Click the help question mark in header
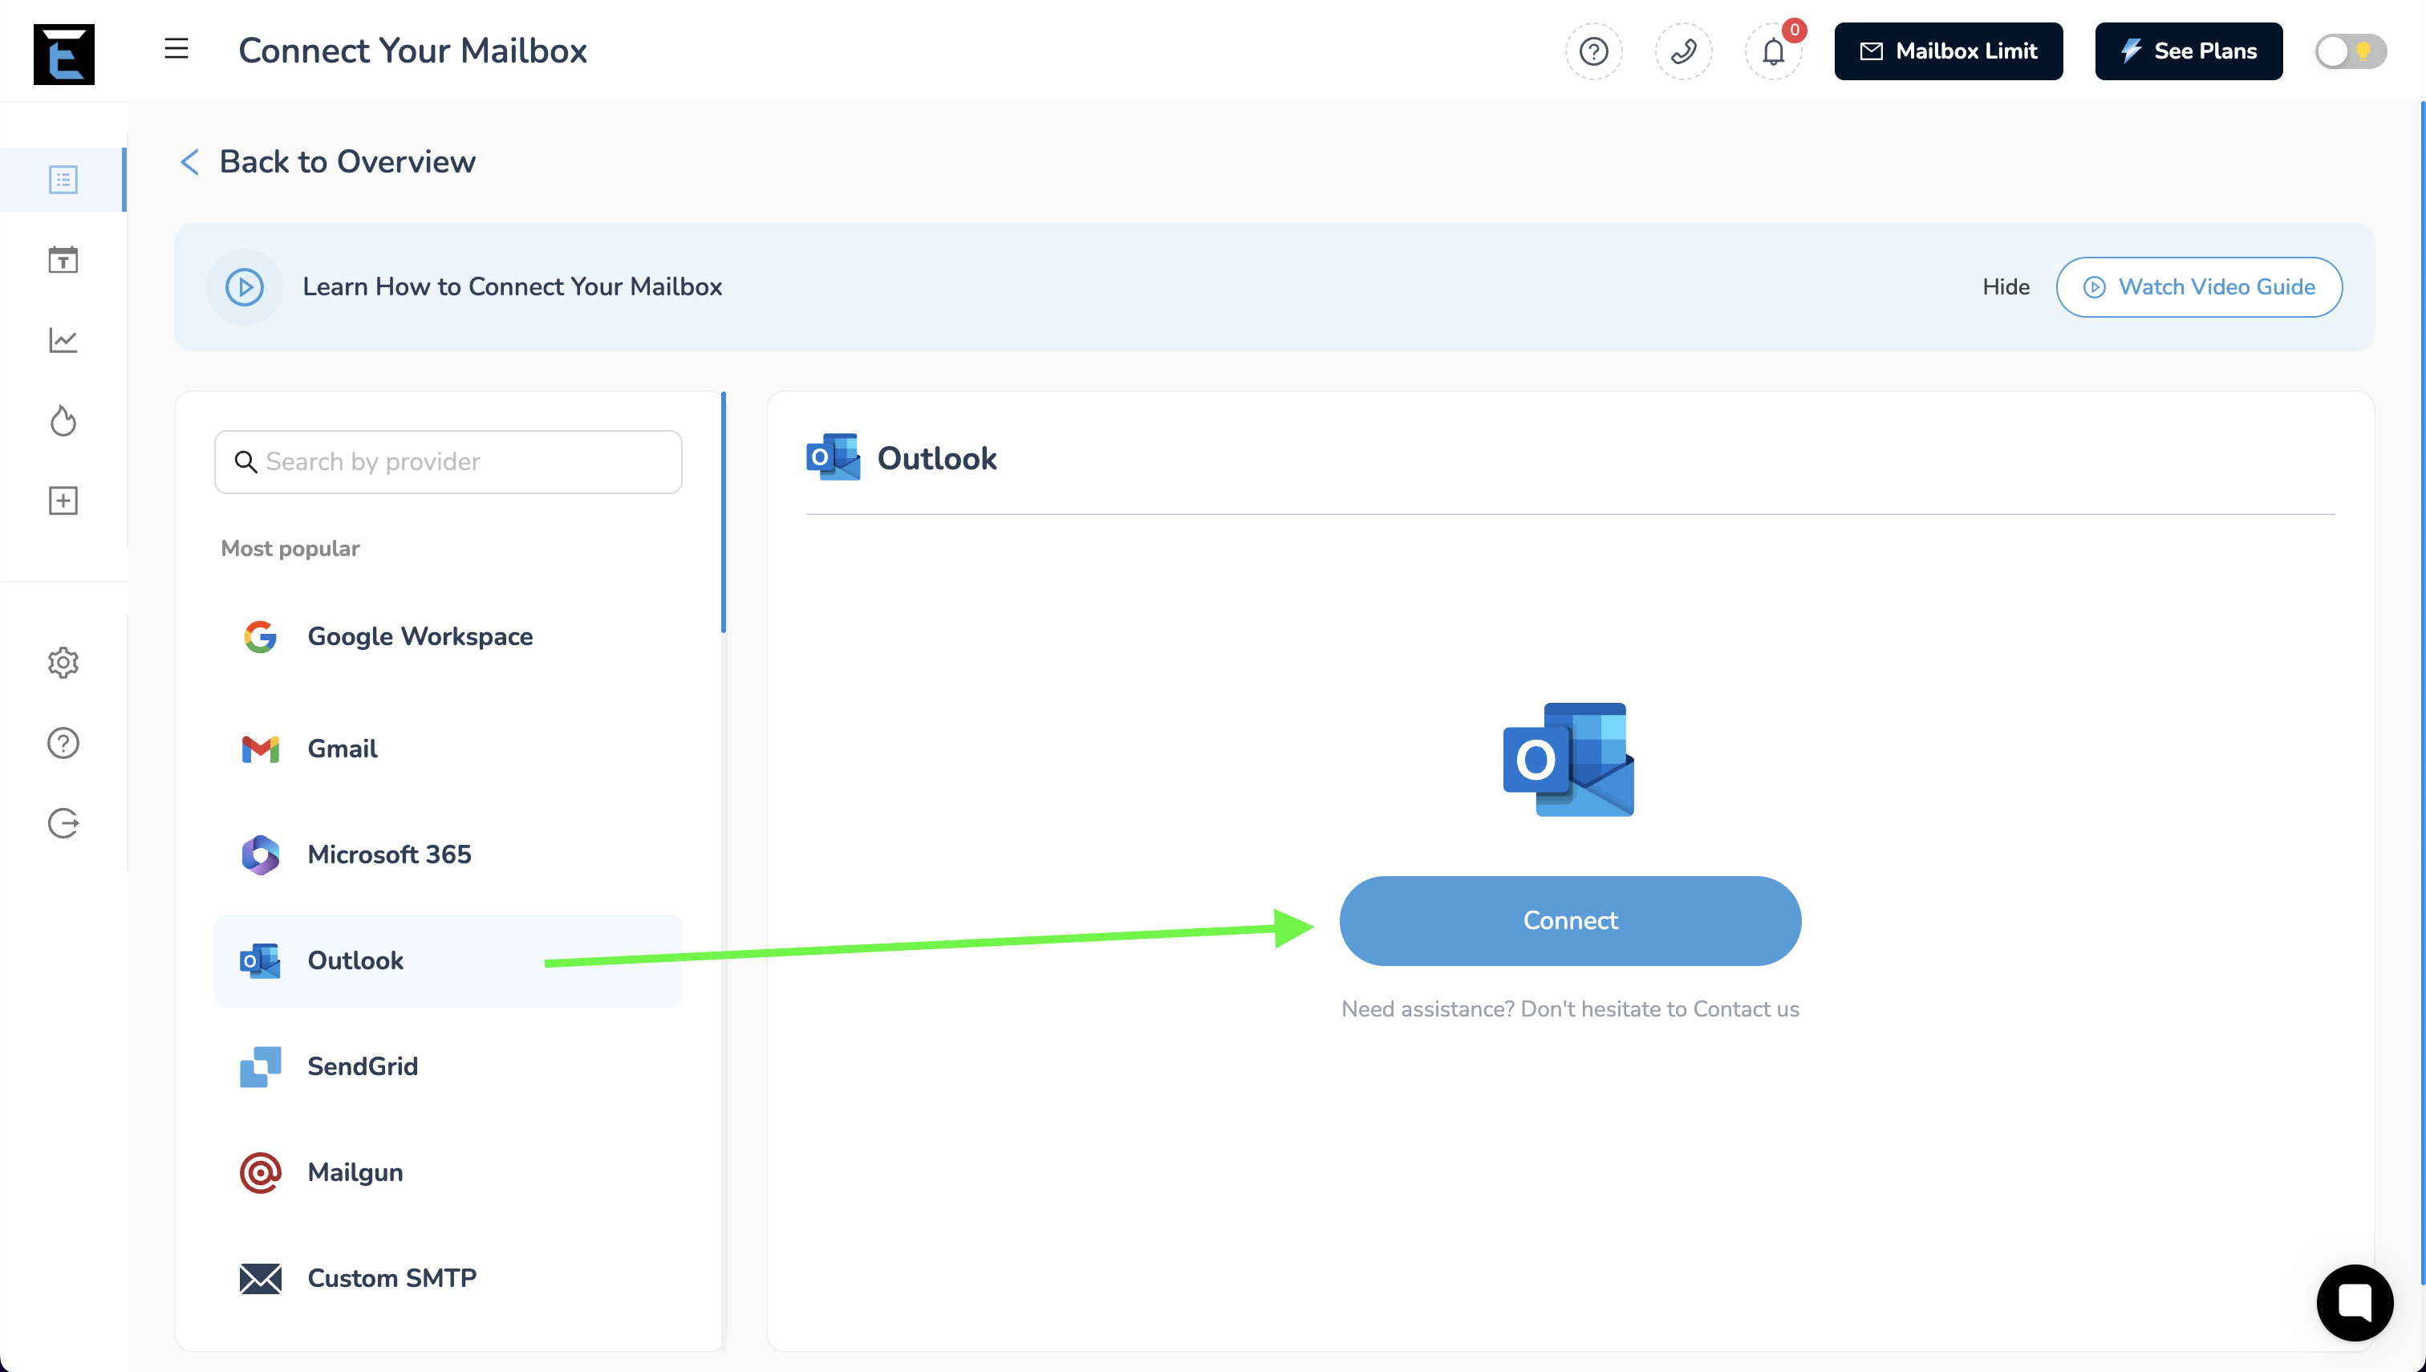Viewport: 2426px width, 1372px height. point(1593,51)
